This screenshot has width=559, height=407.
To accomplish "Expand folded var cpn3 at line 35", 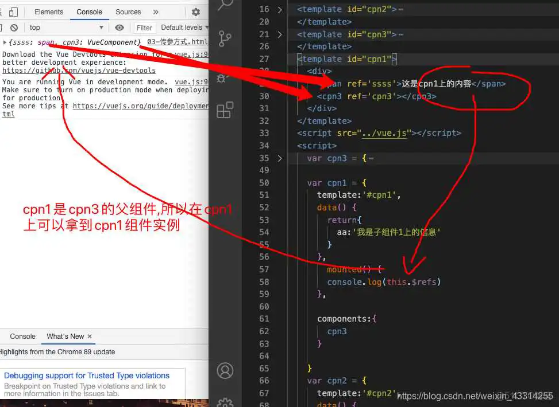I will coord(280,158).
